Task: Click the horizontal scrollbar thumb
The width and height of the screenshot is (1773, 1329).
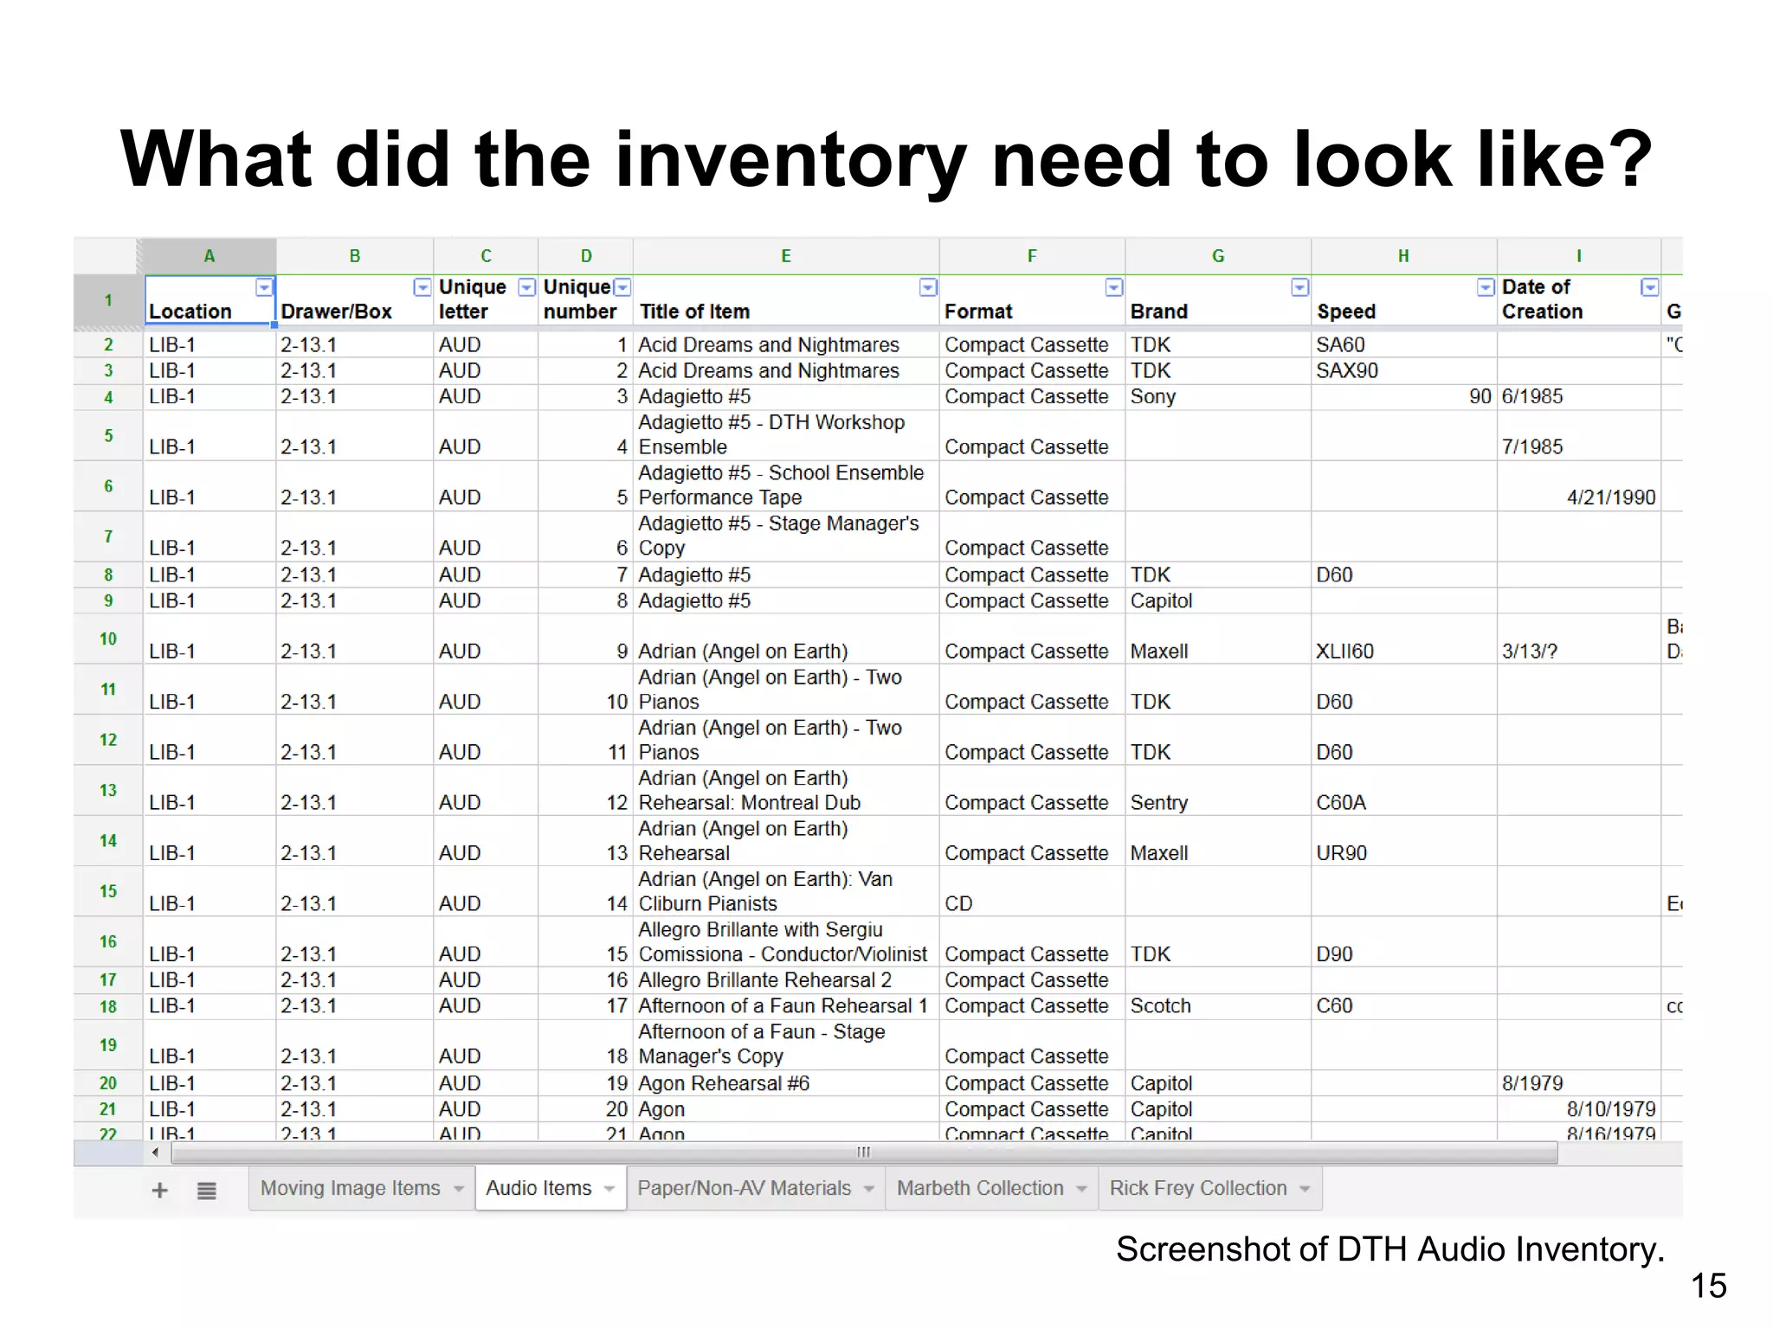Action: [864, 1152]
